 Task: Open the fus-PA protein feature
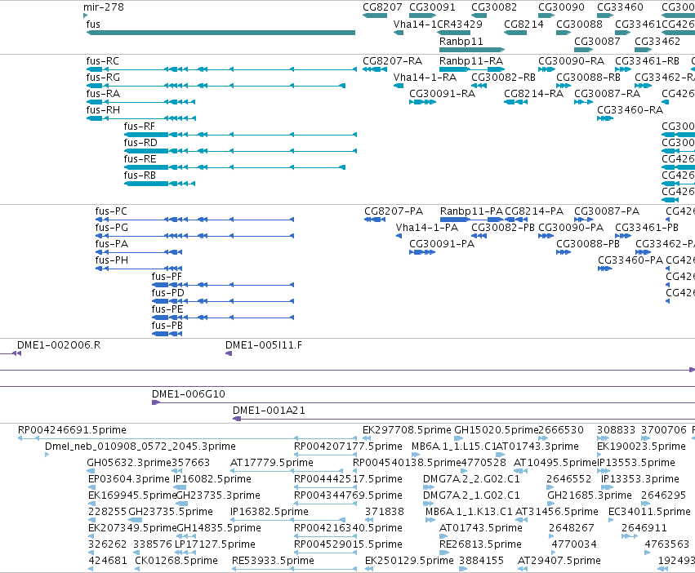tap(139, 252)
